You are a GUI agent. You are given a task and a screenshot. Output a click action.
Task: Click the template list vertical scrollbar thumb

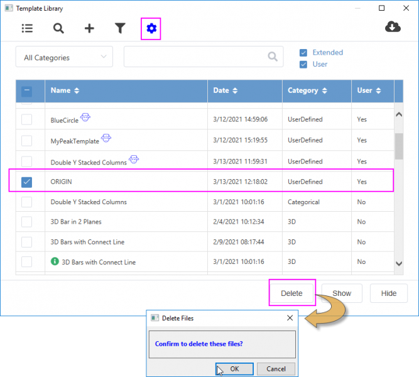click(398, 147)
